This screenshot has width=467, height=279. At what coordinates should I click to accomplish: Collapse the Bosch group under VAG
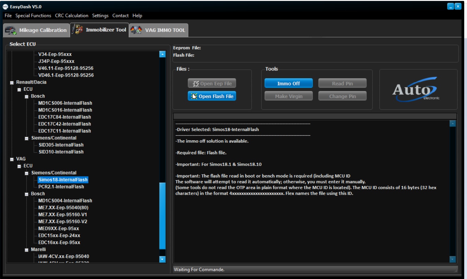coord(27,194)
